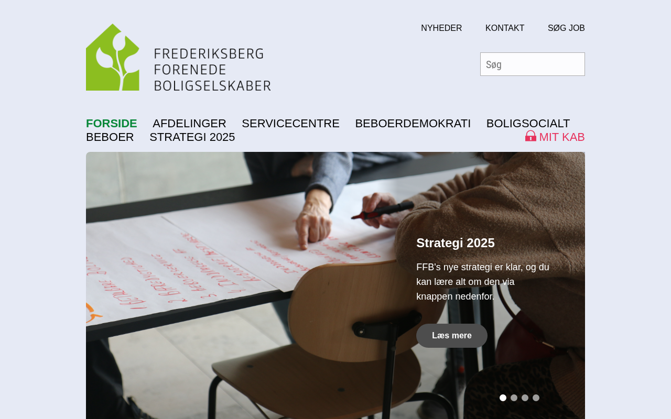Open BEBOERDEMOKRATI navigation item
Image resolution: width=671 pixels, height=419 pixels.
coord(413,124)
